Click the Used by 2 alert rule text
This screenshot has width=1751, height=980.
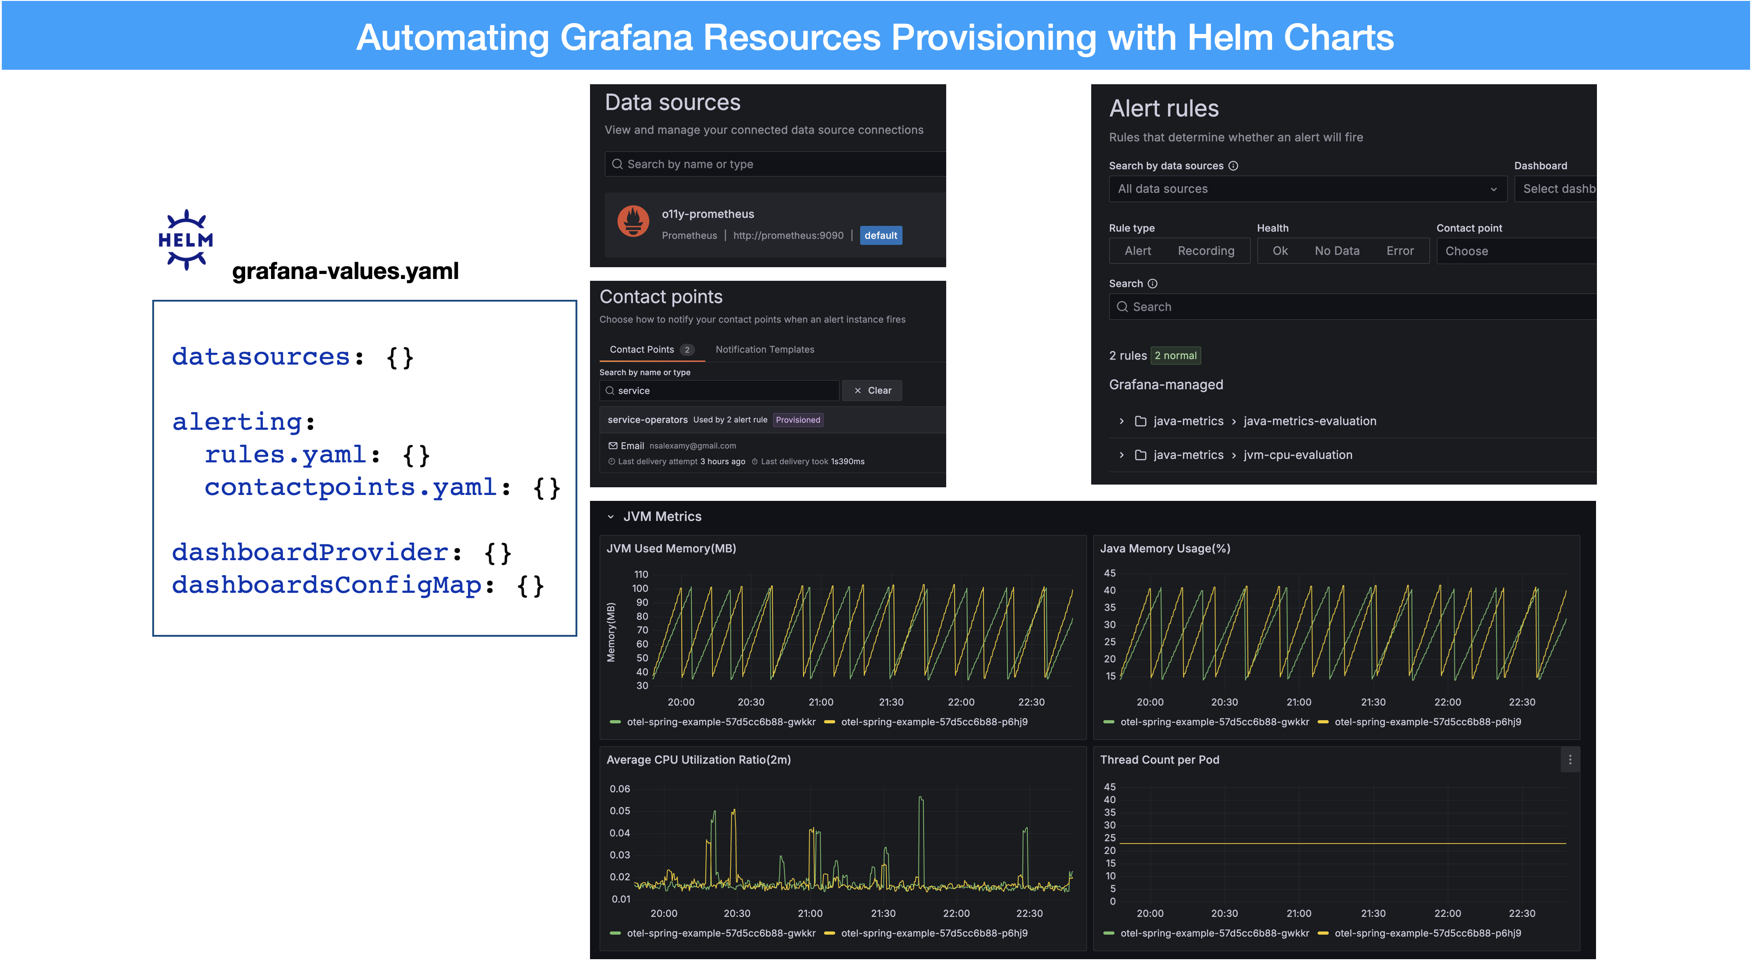[x=730, y=420]
